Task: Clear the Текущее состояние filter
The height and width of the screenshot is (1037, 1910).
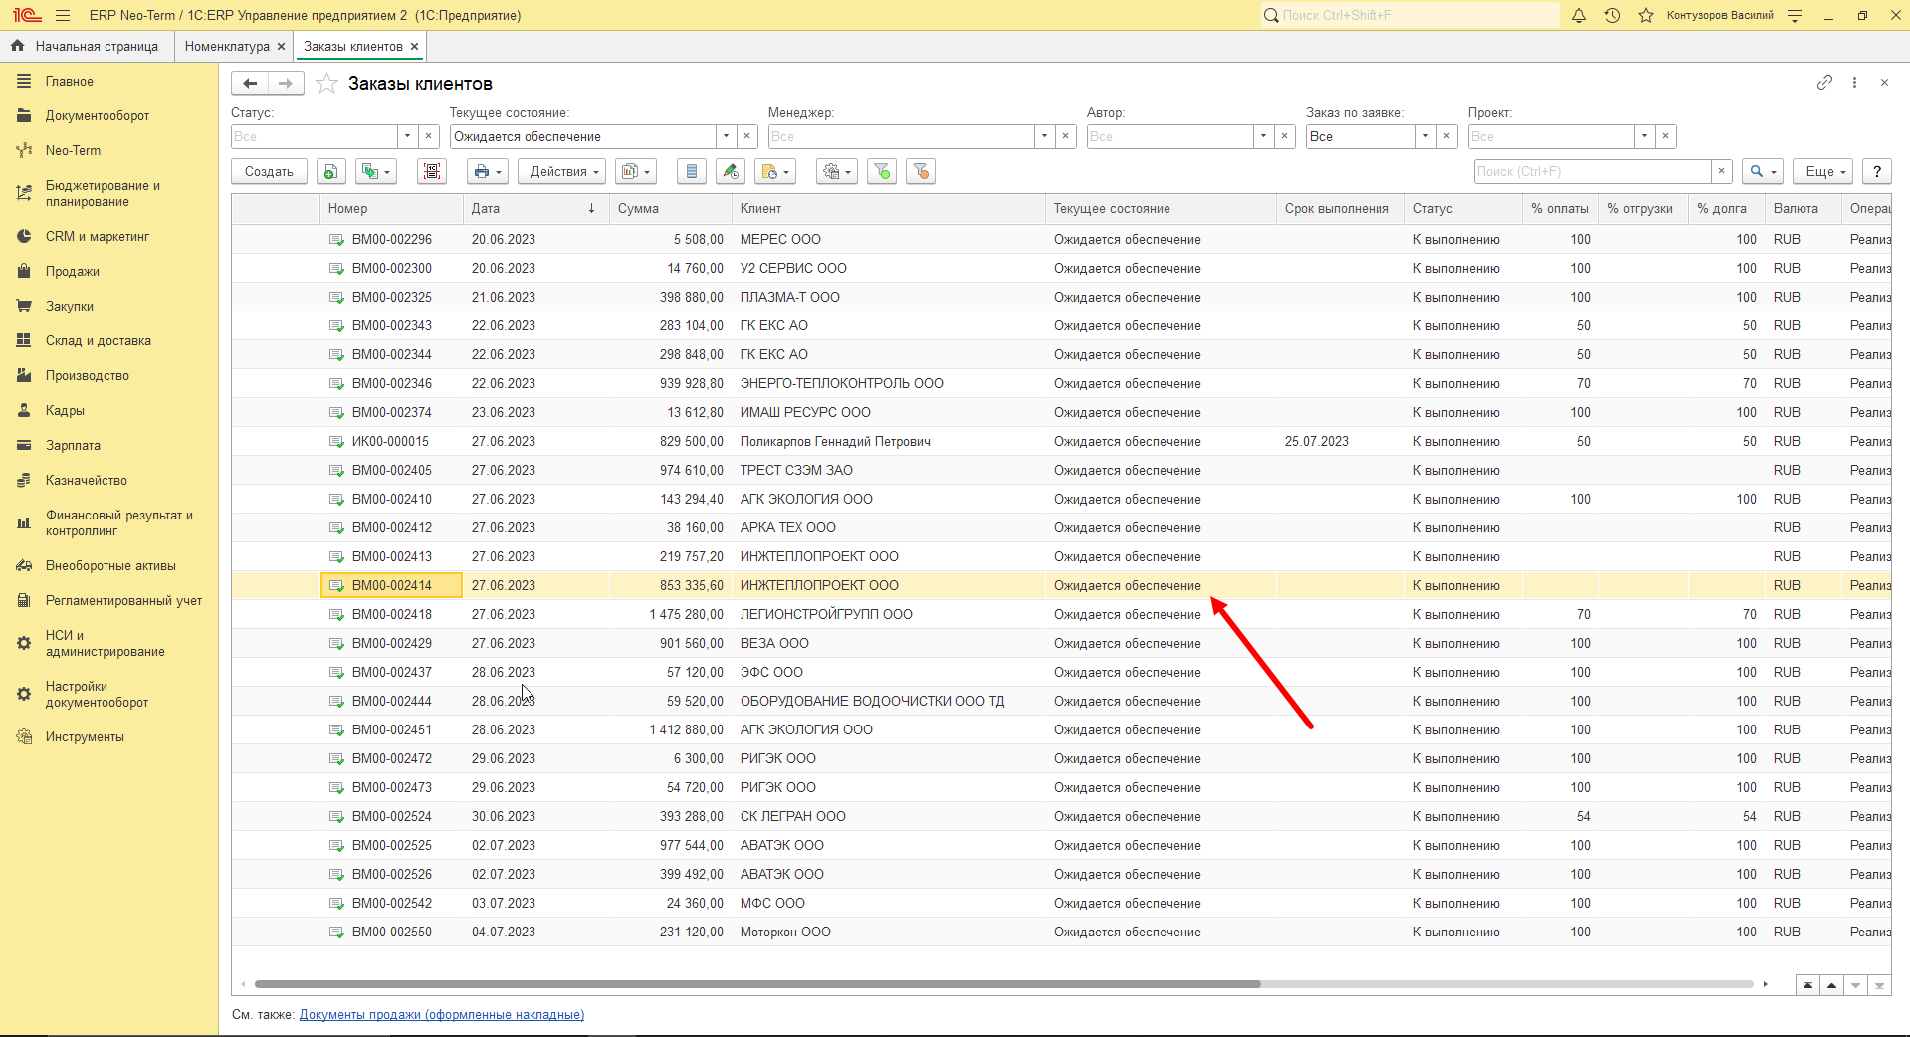Action: click(747, 136)
